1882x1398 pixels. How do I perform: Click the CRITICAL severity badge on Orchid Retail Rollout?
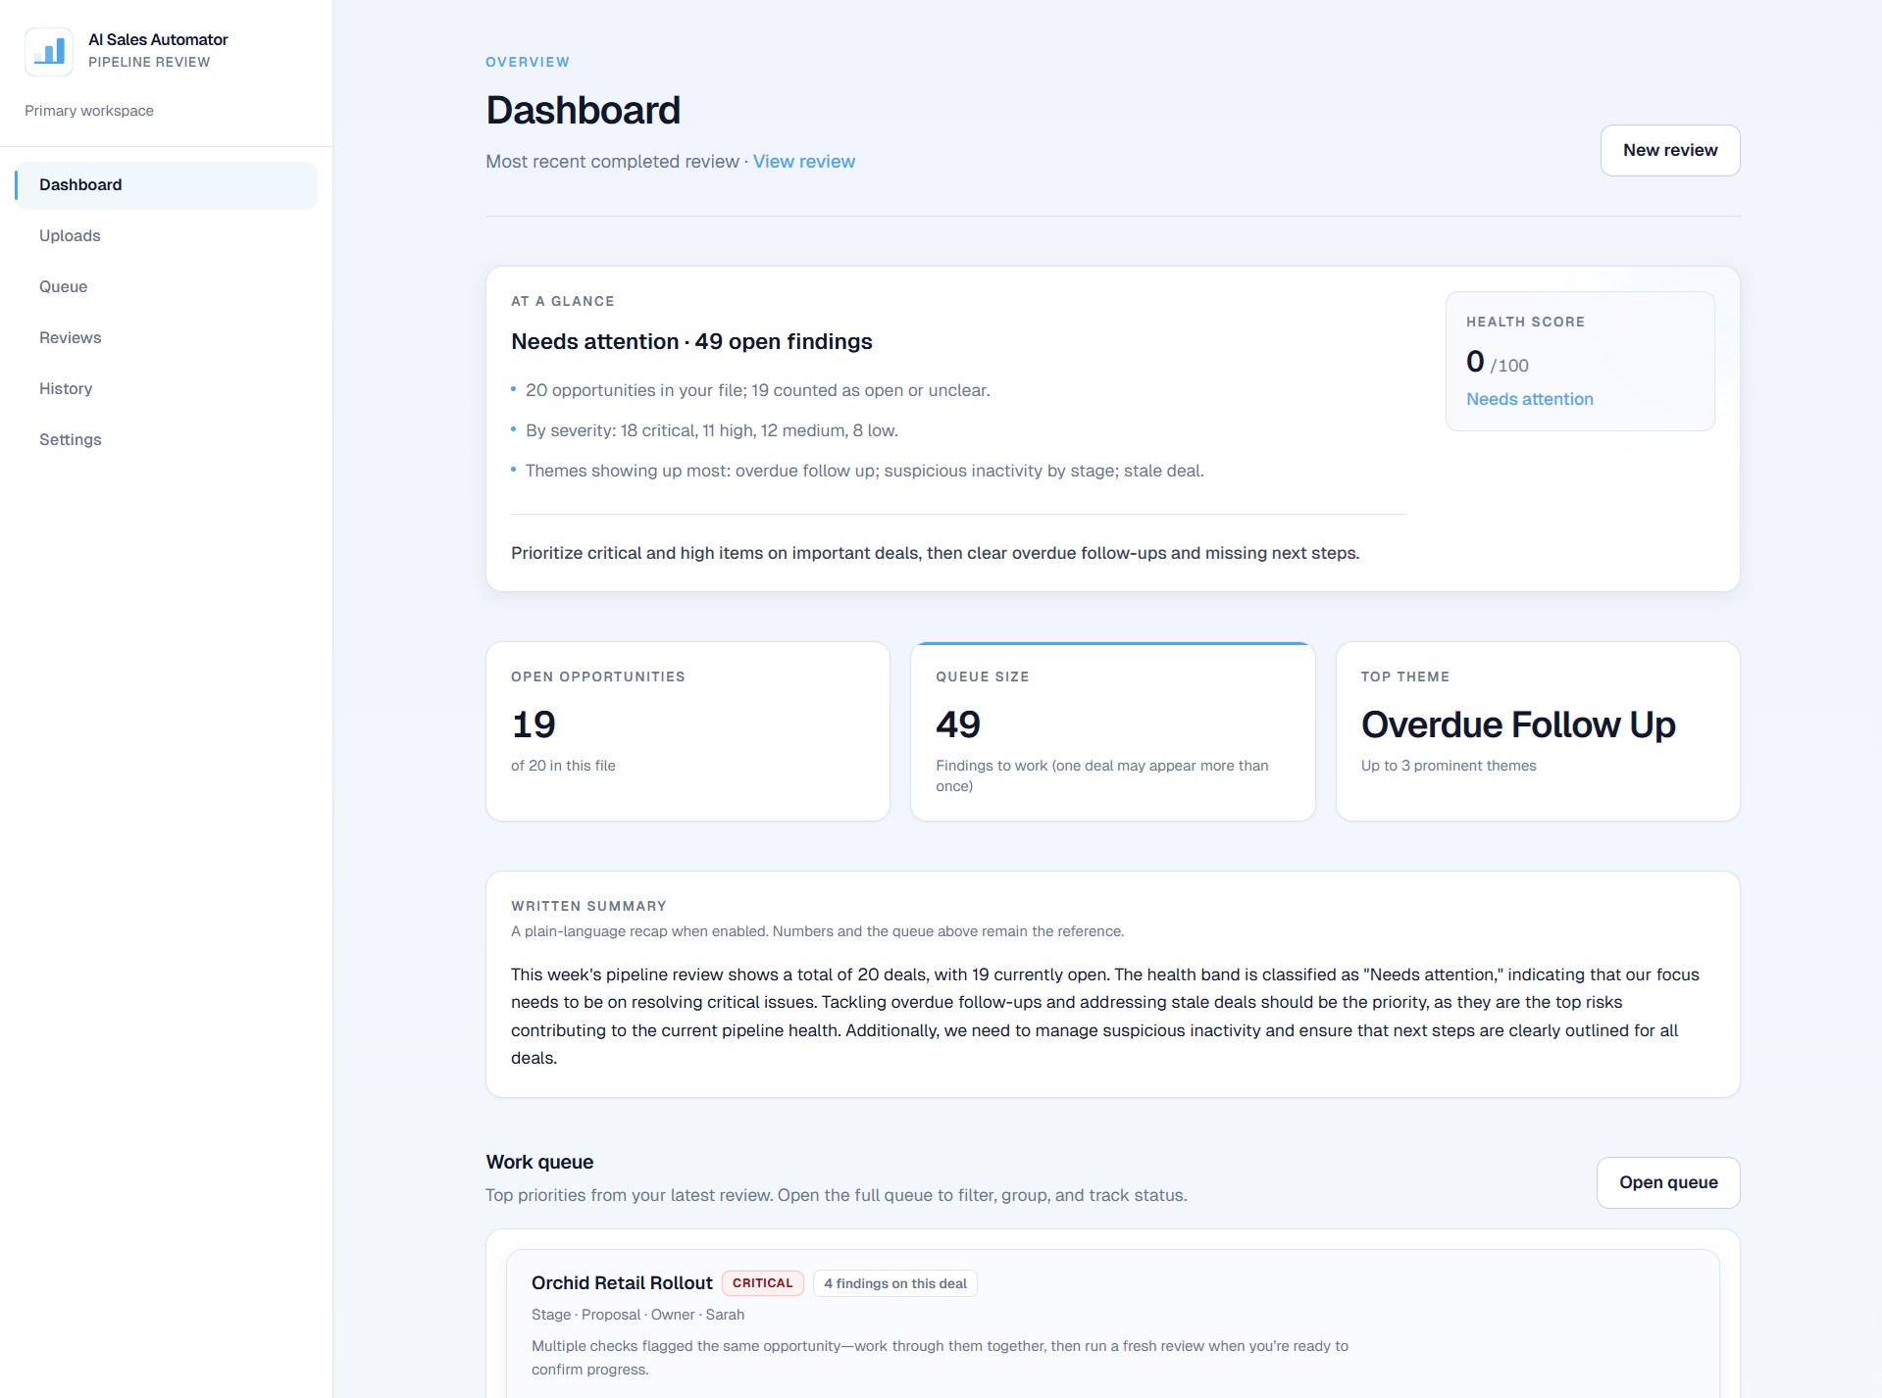(x=762, y=1282)
